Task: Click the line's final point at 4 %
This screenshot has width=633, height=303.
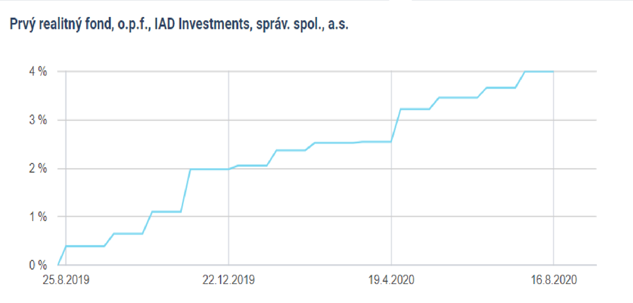Action: 554,71
